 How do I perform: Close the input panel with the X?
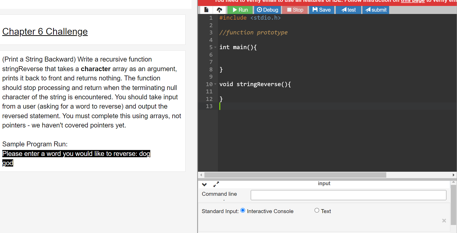(444, 221)
